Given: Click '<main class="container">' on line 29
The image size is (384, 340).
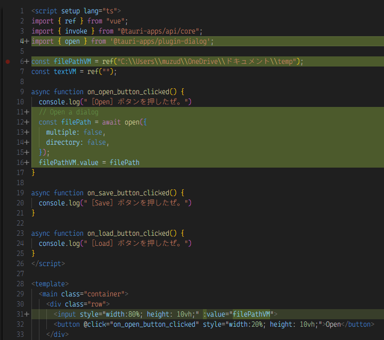Looking at the screenshot, I should [84, 294].
